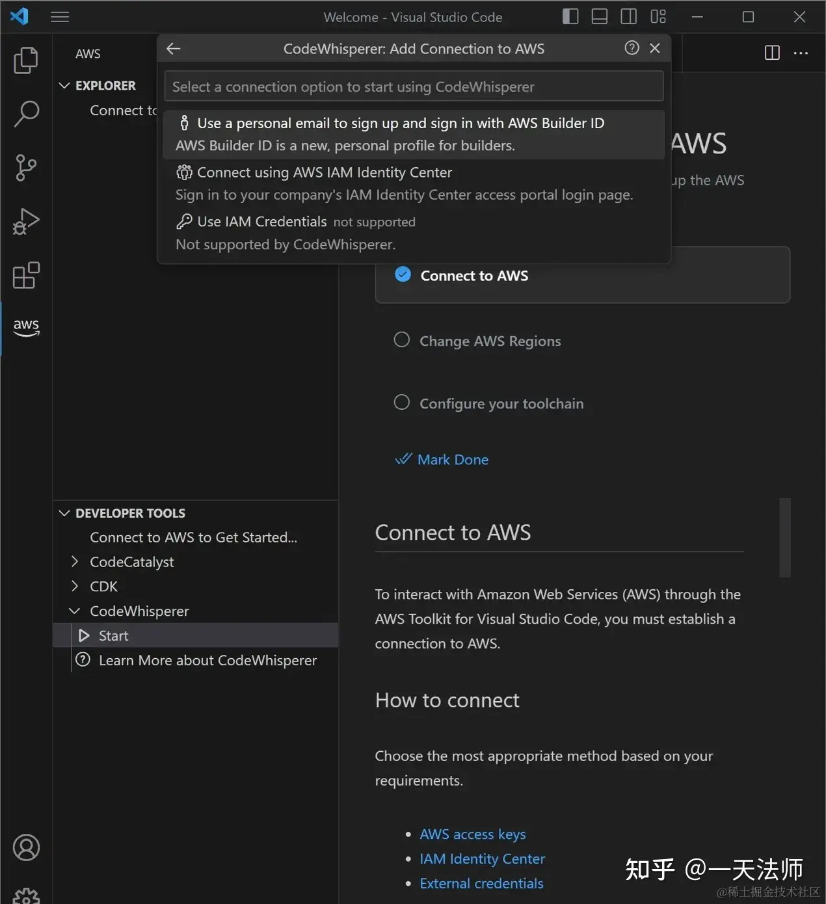Select the Start item under CodeWhisperer
The width and height of the screenshot is (826, 904).
pos(196,635)
